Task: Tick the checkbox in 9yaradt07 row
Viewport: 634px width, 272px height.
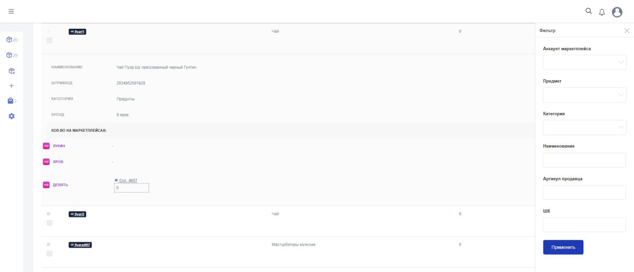Action: pos(50,254)
